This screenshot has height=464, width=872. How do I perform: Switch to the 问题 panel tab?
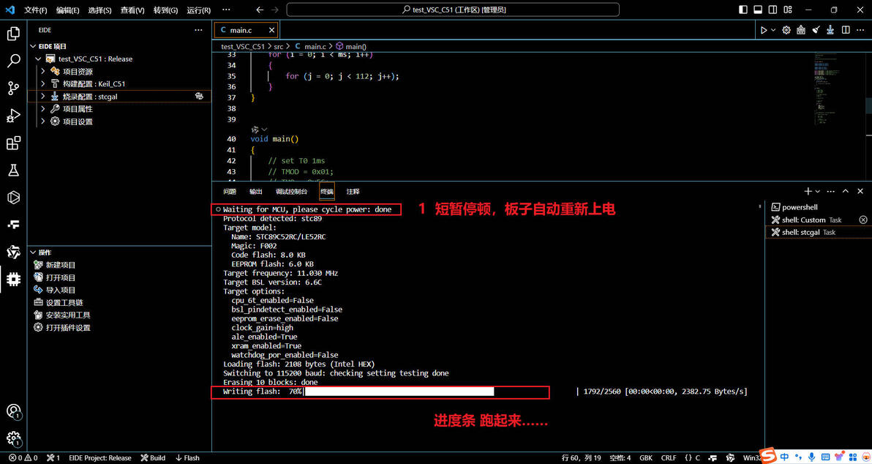pyautogui.click(x=230, y=192)
